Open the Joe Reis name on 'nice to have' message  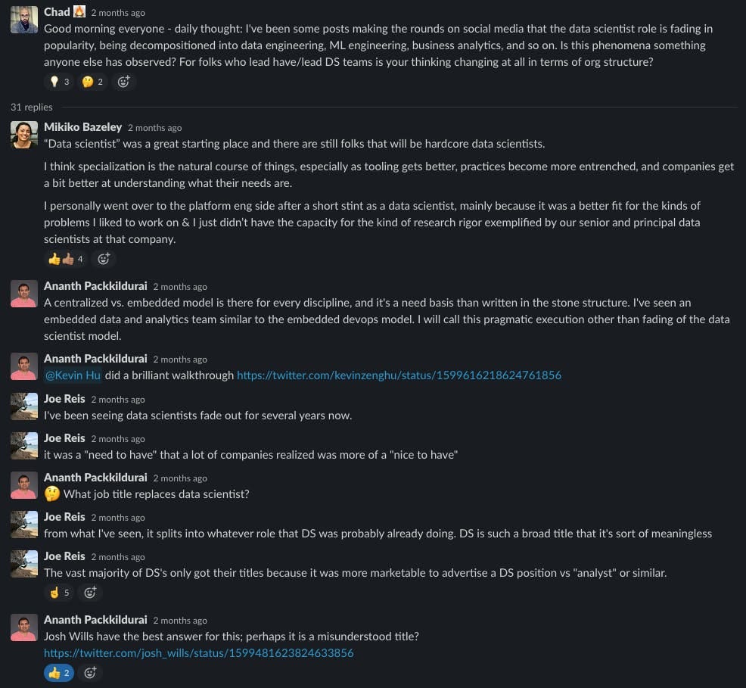(x=64, y=438)
